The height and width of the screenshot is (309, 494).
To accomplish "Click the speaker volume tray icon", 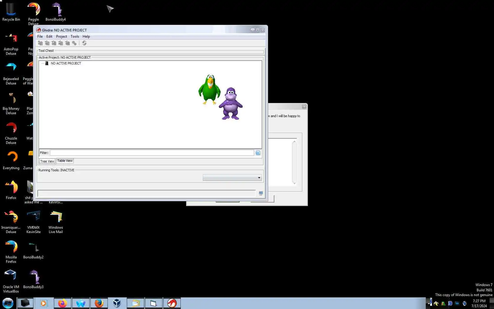I will pos(464,303).
